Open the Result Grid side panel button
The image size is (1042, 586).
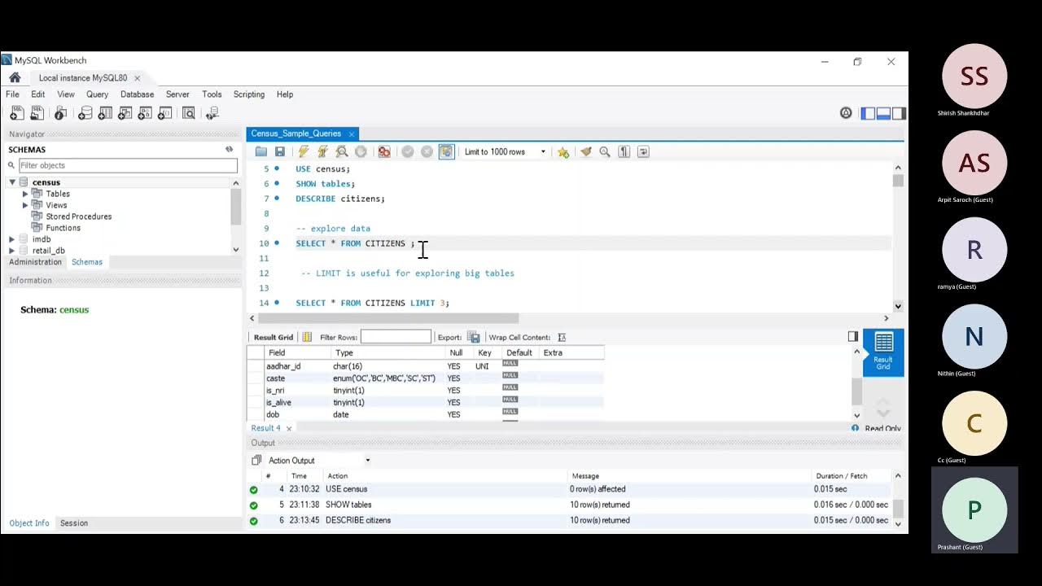[883, 352]
